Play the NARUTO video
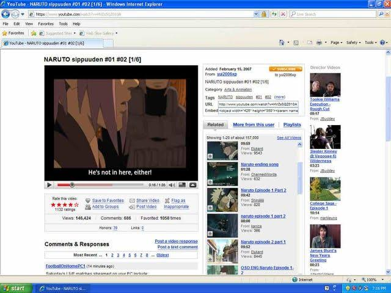 pyautogui.click(x=49, y=185)
